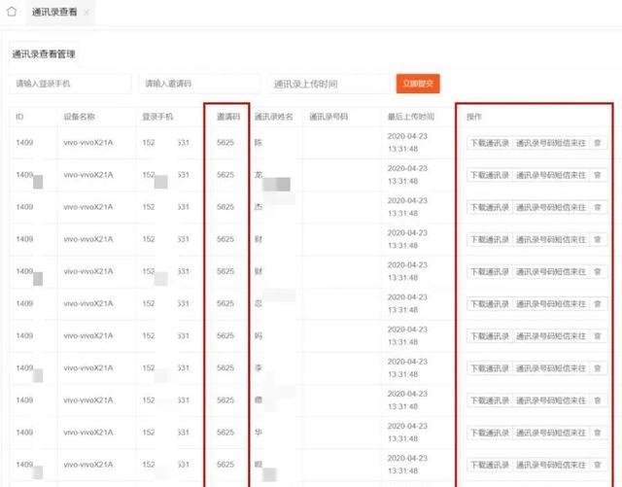Open 通讯录号码短信来往 for the 华 row

pyautogui.click(x=551, y=433)
